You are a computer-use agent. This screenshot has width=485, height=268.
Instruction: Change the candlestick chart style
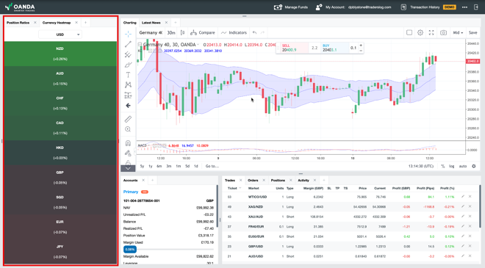pyautogui.click(x=182, y=32)
